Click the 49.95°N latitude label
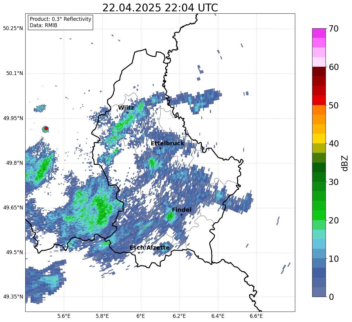 pos(13,118)
